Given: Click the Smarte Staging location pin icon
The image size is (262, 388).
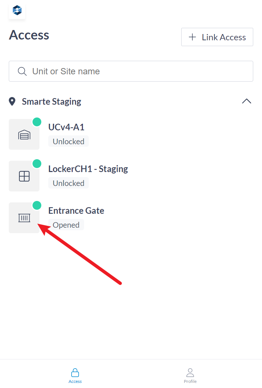Looking at the screenshot, I should 12,101.
